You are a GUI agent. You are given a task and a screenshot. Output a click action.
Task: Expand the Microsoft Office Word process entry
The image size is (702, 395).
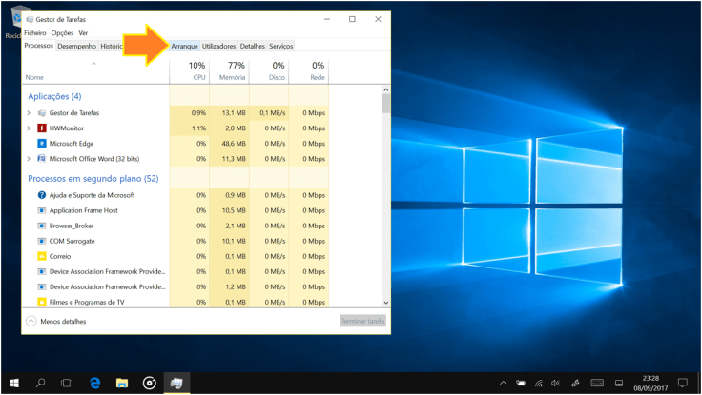click(29, 158)
